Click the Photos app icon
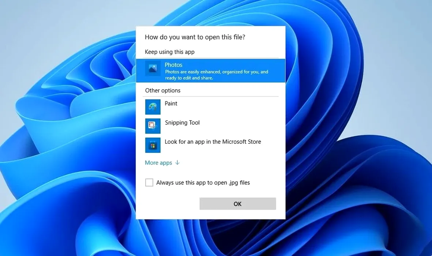The height and width of the screenshot is (256, 432). pos(153,68)
